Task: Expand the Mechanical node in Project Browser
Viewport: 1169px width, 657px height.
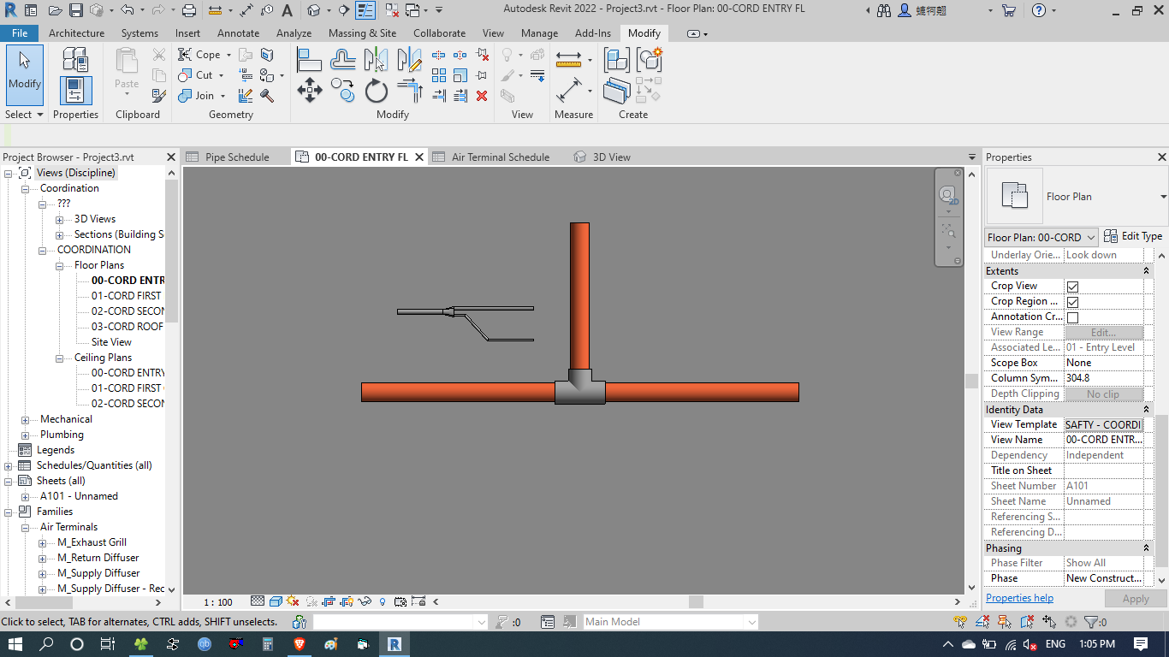Action: tap(26, 418)
